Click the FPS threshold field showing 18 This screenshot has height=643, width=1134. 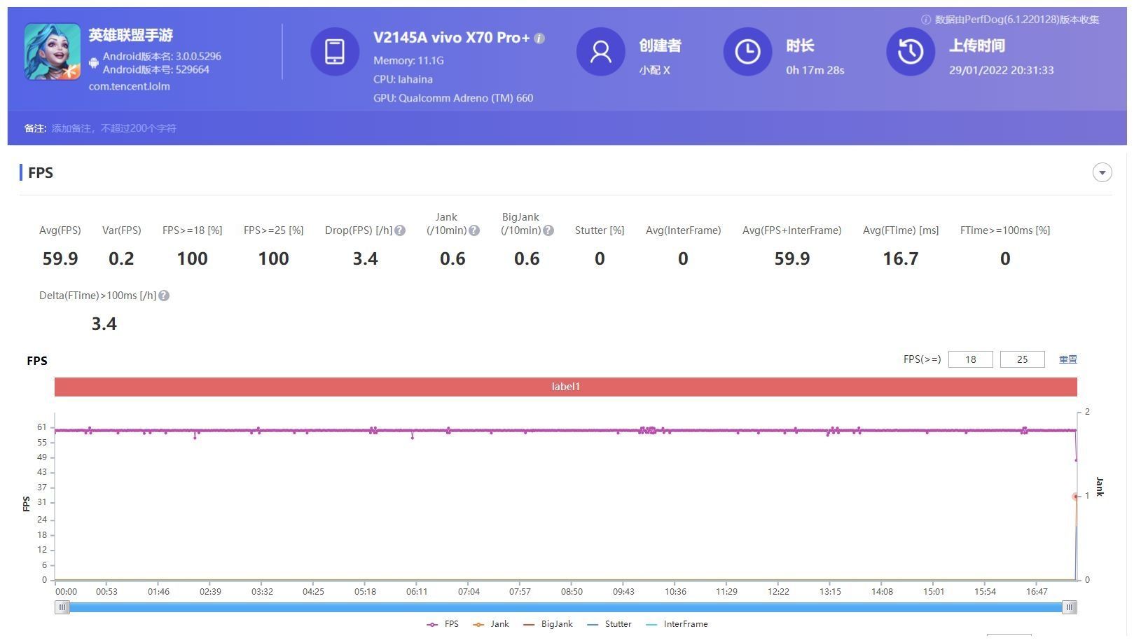(970, 359)
